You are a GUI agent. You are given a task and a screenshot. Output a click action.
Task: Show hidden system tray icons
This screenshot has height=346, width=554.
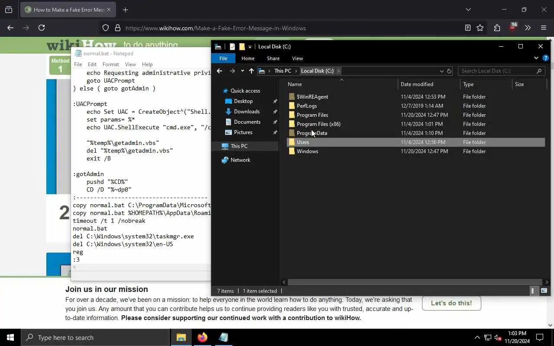(x=477, y=337)
